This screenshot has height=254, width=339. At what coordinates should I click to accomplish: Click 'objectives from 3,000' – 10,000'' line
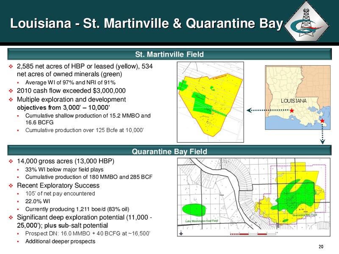[x=64, y=108]
